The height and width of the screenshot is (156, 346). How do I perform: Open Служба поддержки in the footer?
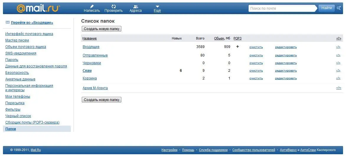(213, 150)
